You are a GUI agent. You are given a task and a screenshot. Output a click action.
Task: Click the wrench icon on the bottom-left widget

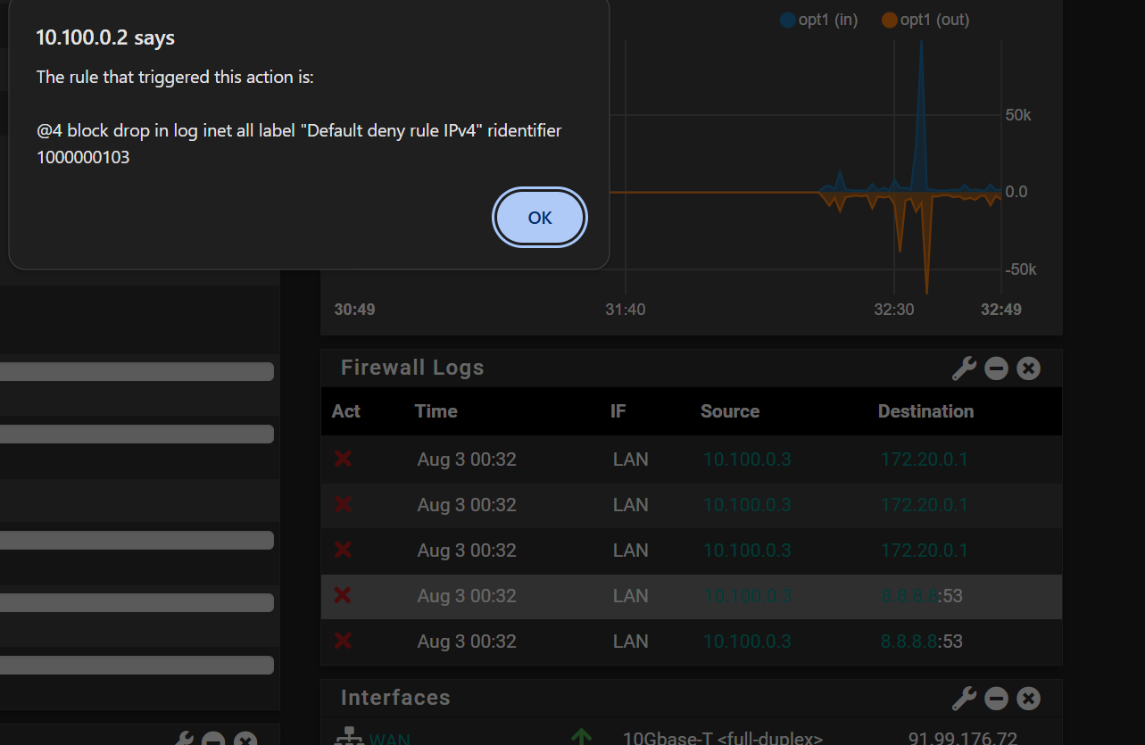tap(181, 740)
